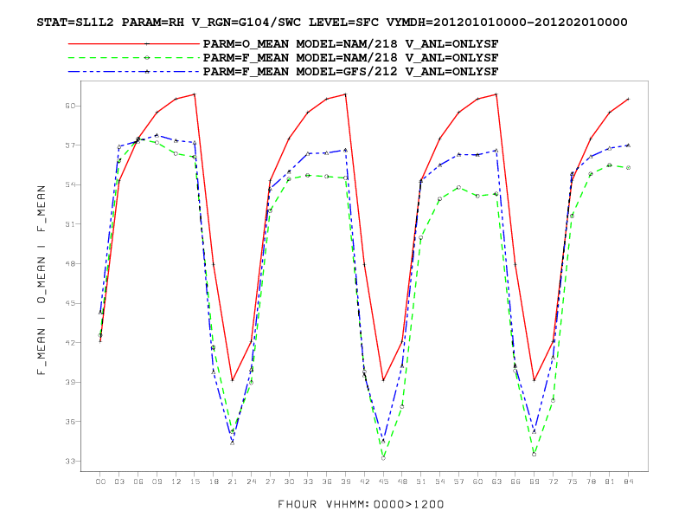Click y-axis tick label 54
This screenshot has width=685, height=530.
pos(71,184)
